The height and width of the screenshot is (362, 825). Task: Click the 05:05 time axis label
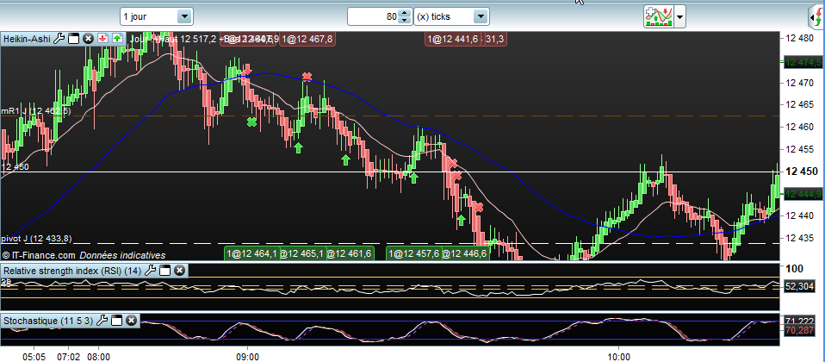tap(34, 357)
